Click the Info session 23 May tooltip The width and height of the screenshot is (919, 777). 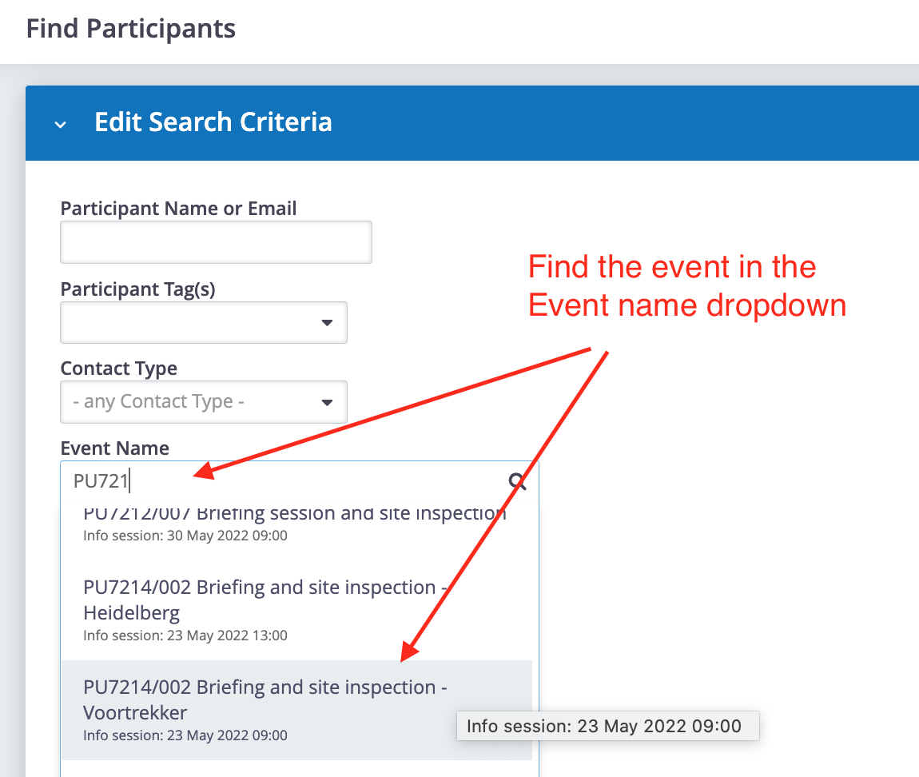pos(604,726)
